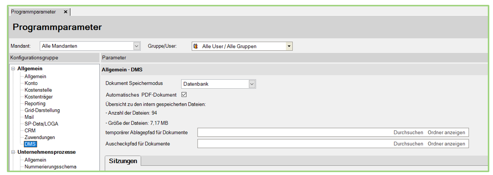Click the users icon in Gruppe/User field
The width and height of the screenshot is (493, 175).
tap(196, 46)
